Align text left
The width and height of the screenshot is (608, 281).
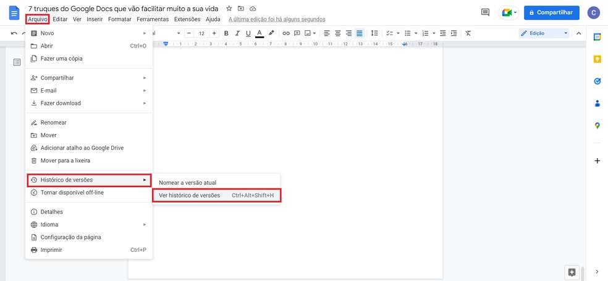327,33
